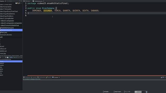Viewport: 166px width, 93px height.
Task: Select the .jpg image file in explorer
Action: tap(3, 53)
